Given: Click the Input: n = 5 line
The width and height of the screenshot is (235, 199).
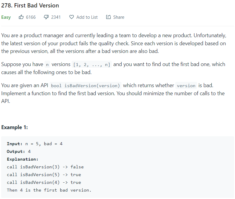Looking at the screenshot, I should tap(34, 144).
